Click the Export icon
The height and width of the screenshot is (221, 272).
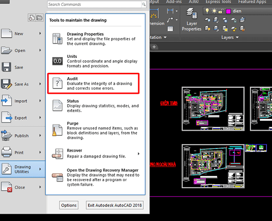click(7, 117)
